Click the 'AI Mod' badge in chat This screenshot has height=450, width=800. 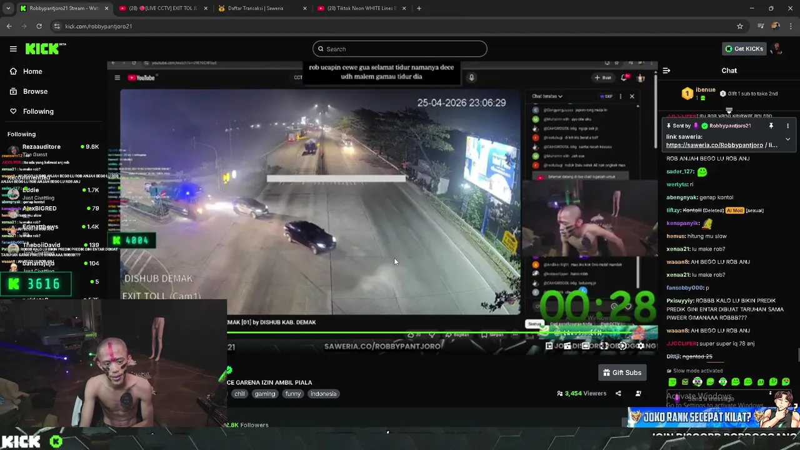pyautogui.click(x=734, y=210)
